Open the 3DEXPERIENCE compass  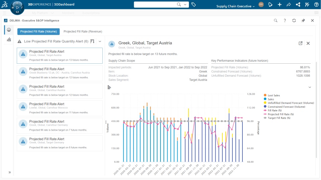(17, 8)
